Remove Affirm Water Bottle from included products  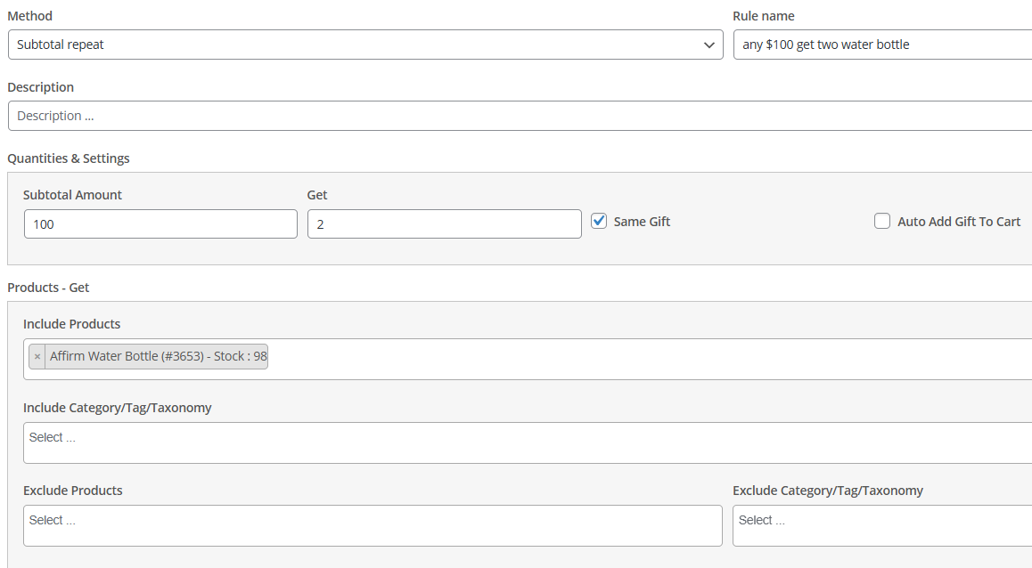coord(37,357)
